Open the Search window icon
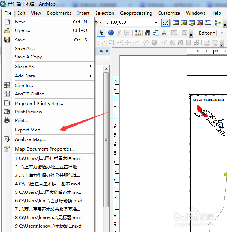The image size is (227, 232). tap(192, 23)
